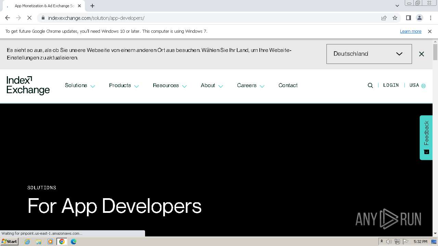438x246 pixels.
Task: Stop loading the page
Action: (x=29, y=18)
